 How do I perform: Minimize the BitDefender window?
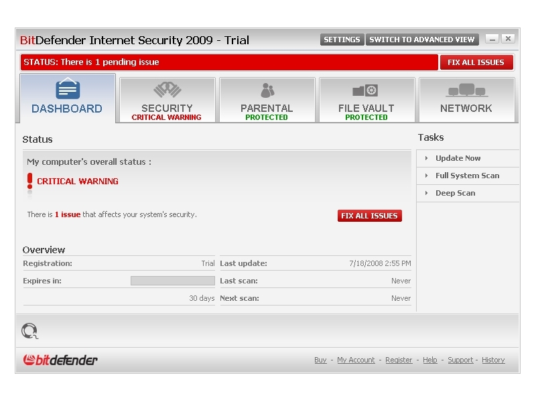[x=492, y=40]
